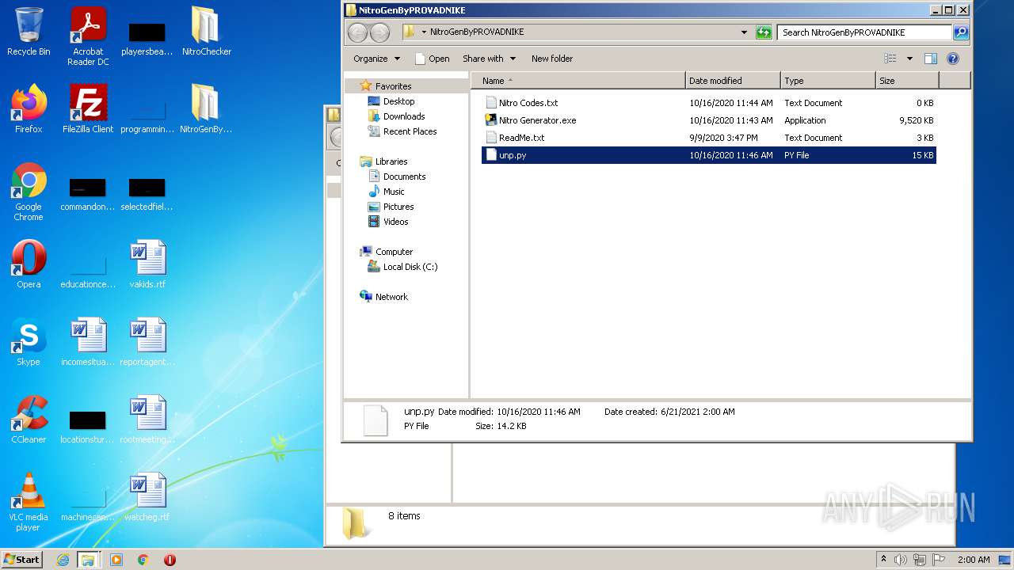Select vakids.rtf document on desktop
The image size is (1014, 570).
147,264
